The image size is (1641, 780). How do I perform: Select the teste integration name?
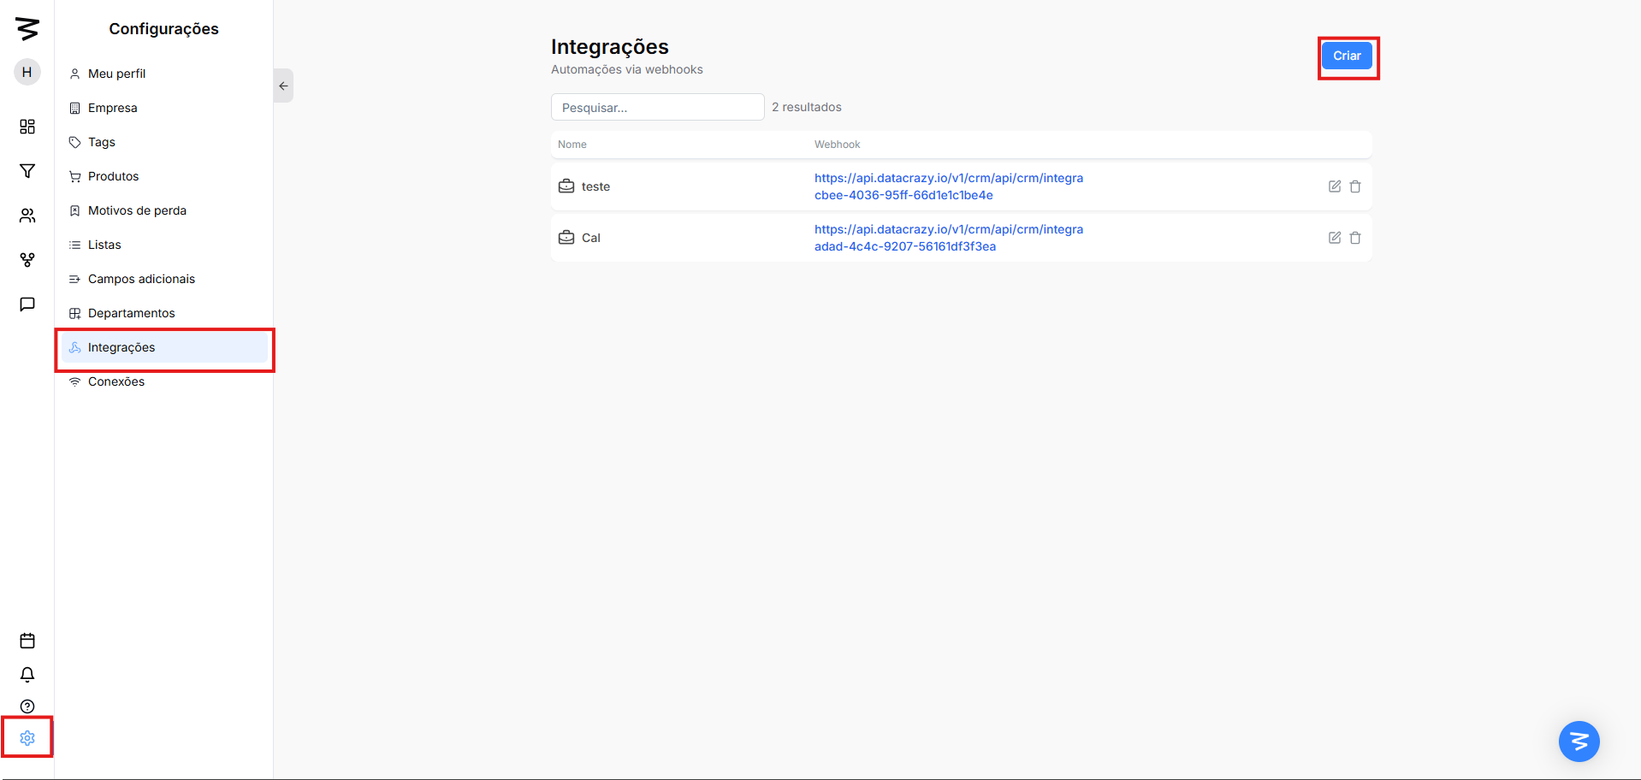pos(595,186)
